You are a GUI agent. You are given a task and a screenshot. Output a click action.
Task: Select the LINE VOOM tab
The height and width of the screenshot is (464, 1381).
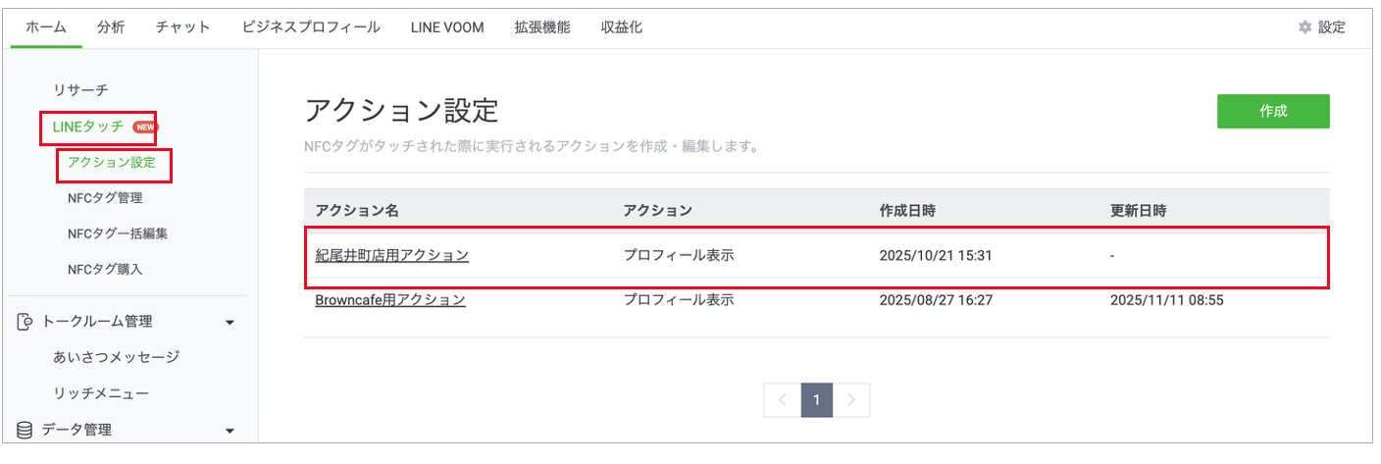point(447,27)
